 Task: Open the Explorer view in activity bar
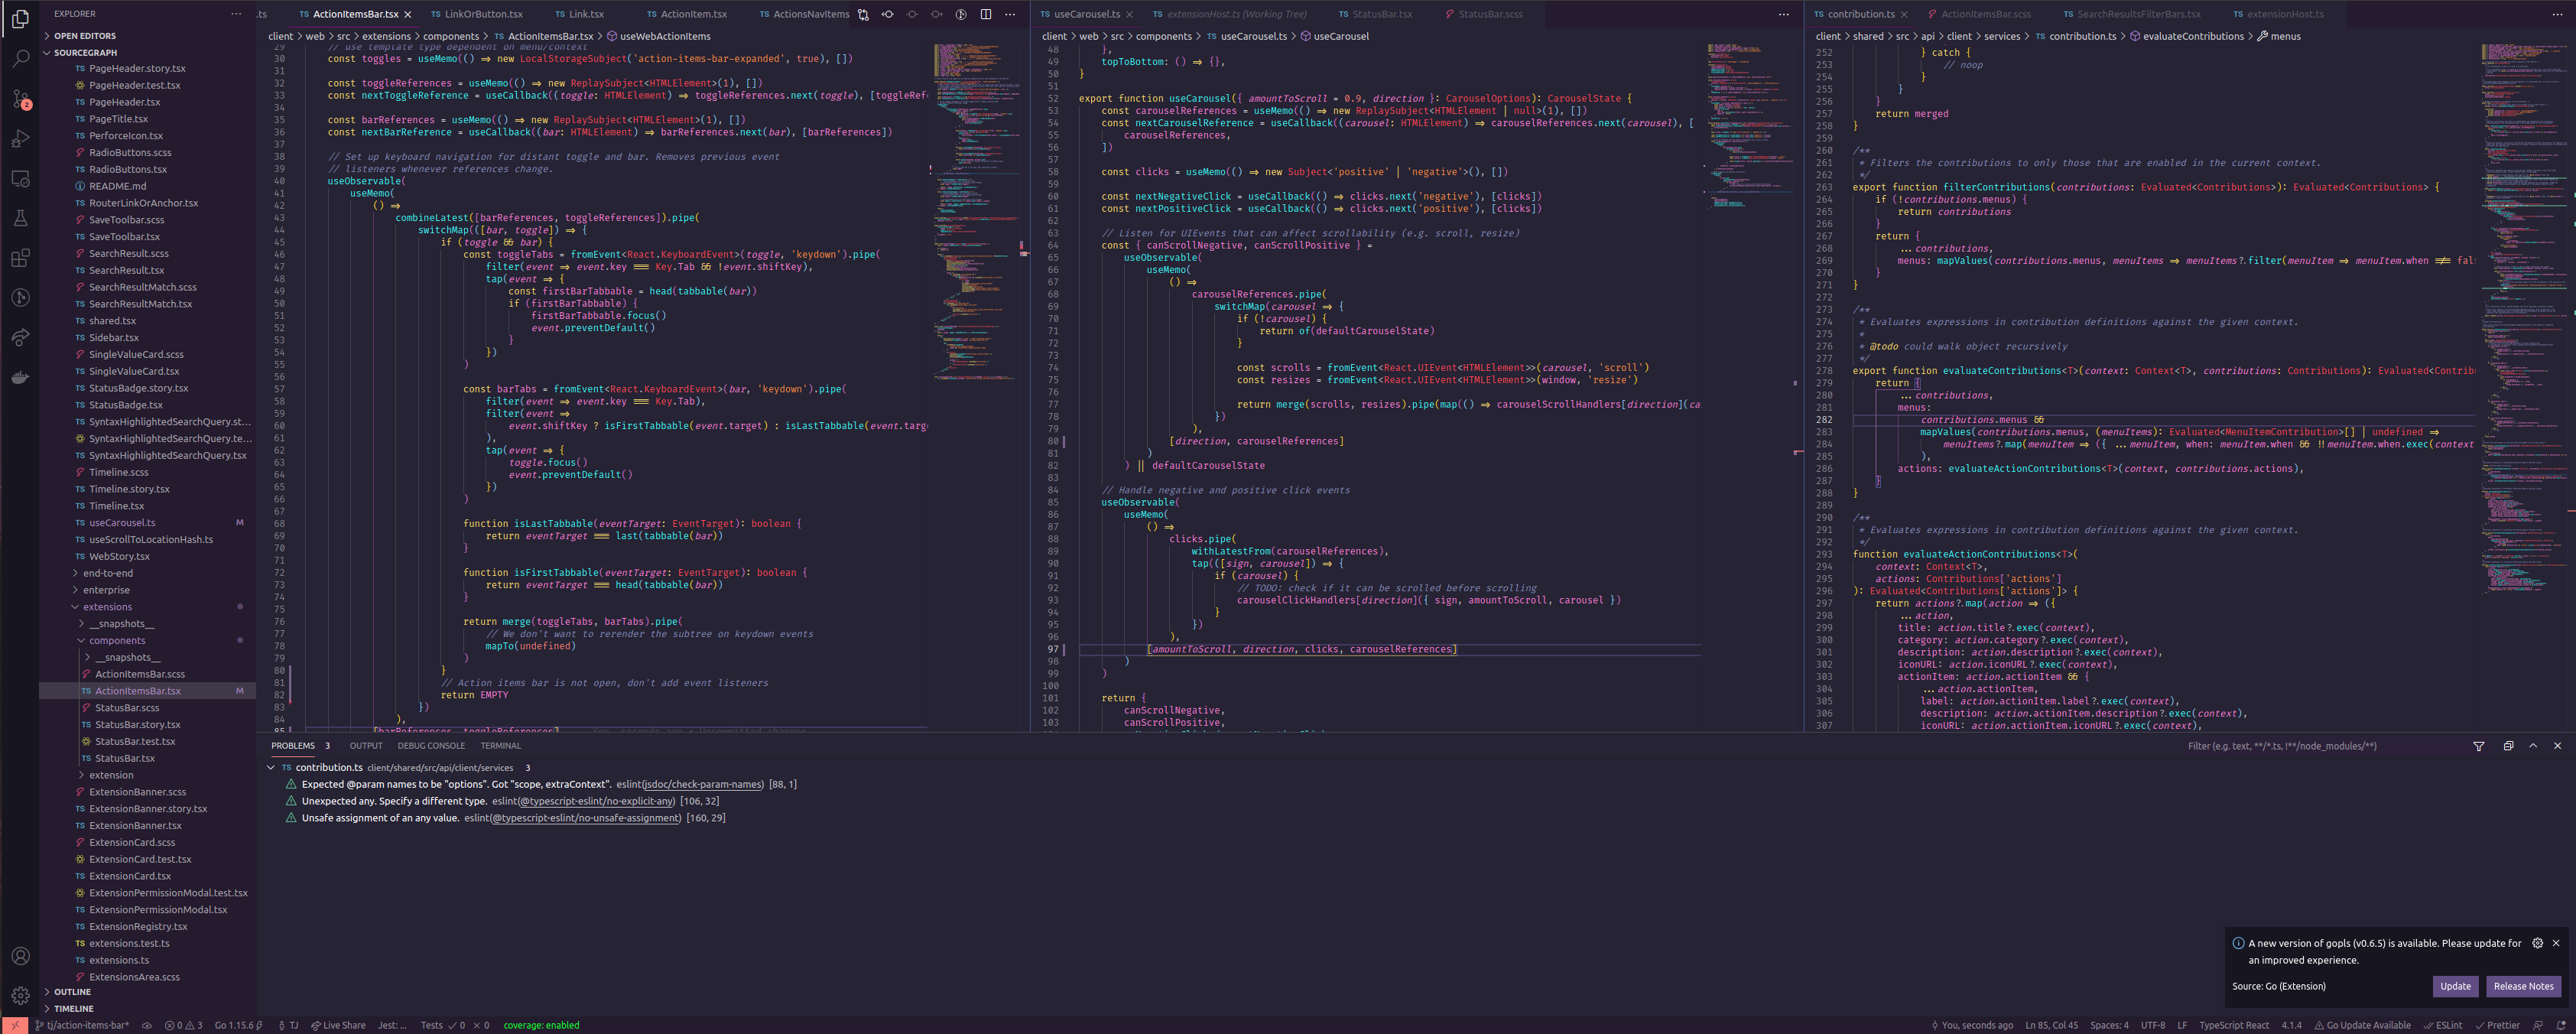tap(20, 19)
